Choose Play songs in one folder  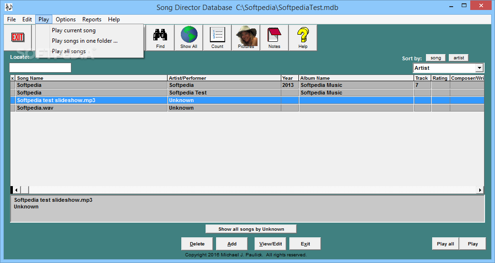pyautogui.click(x=89, y=41)
